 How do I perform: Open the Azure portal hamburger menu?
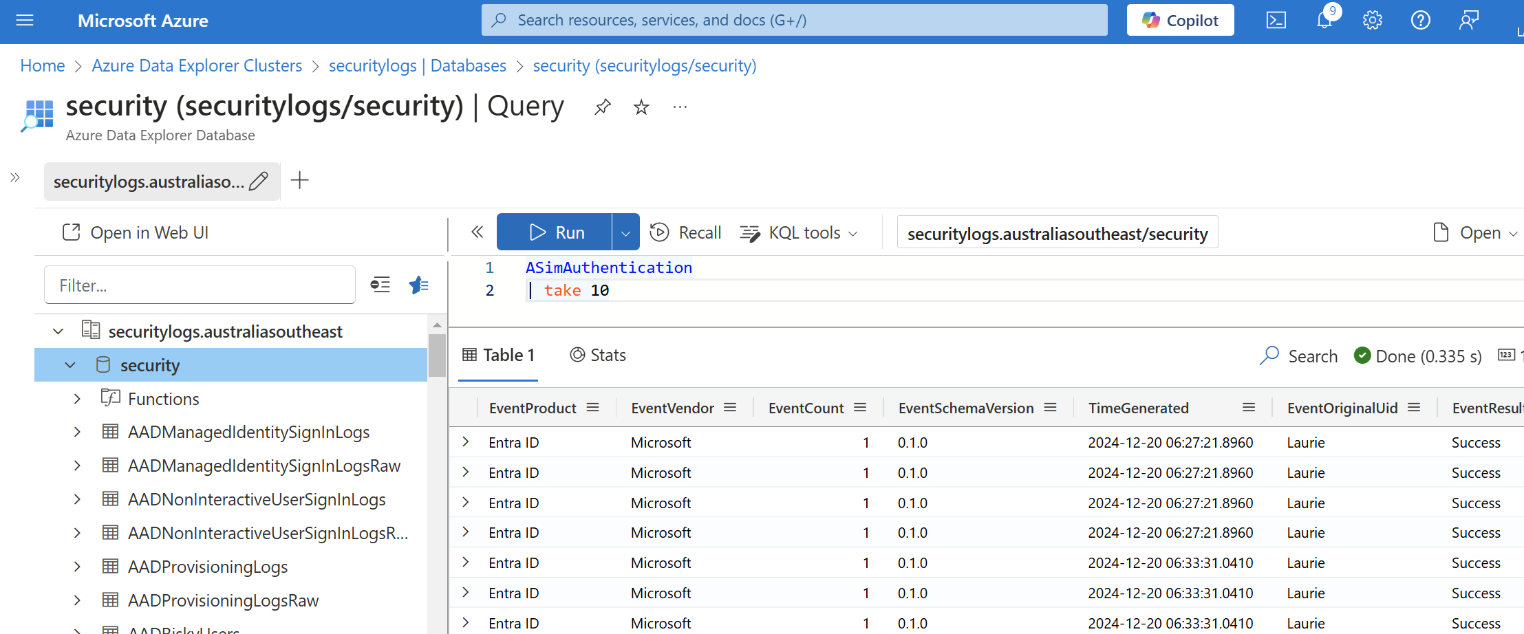(25, 21)
